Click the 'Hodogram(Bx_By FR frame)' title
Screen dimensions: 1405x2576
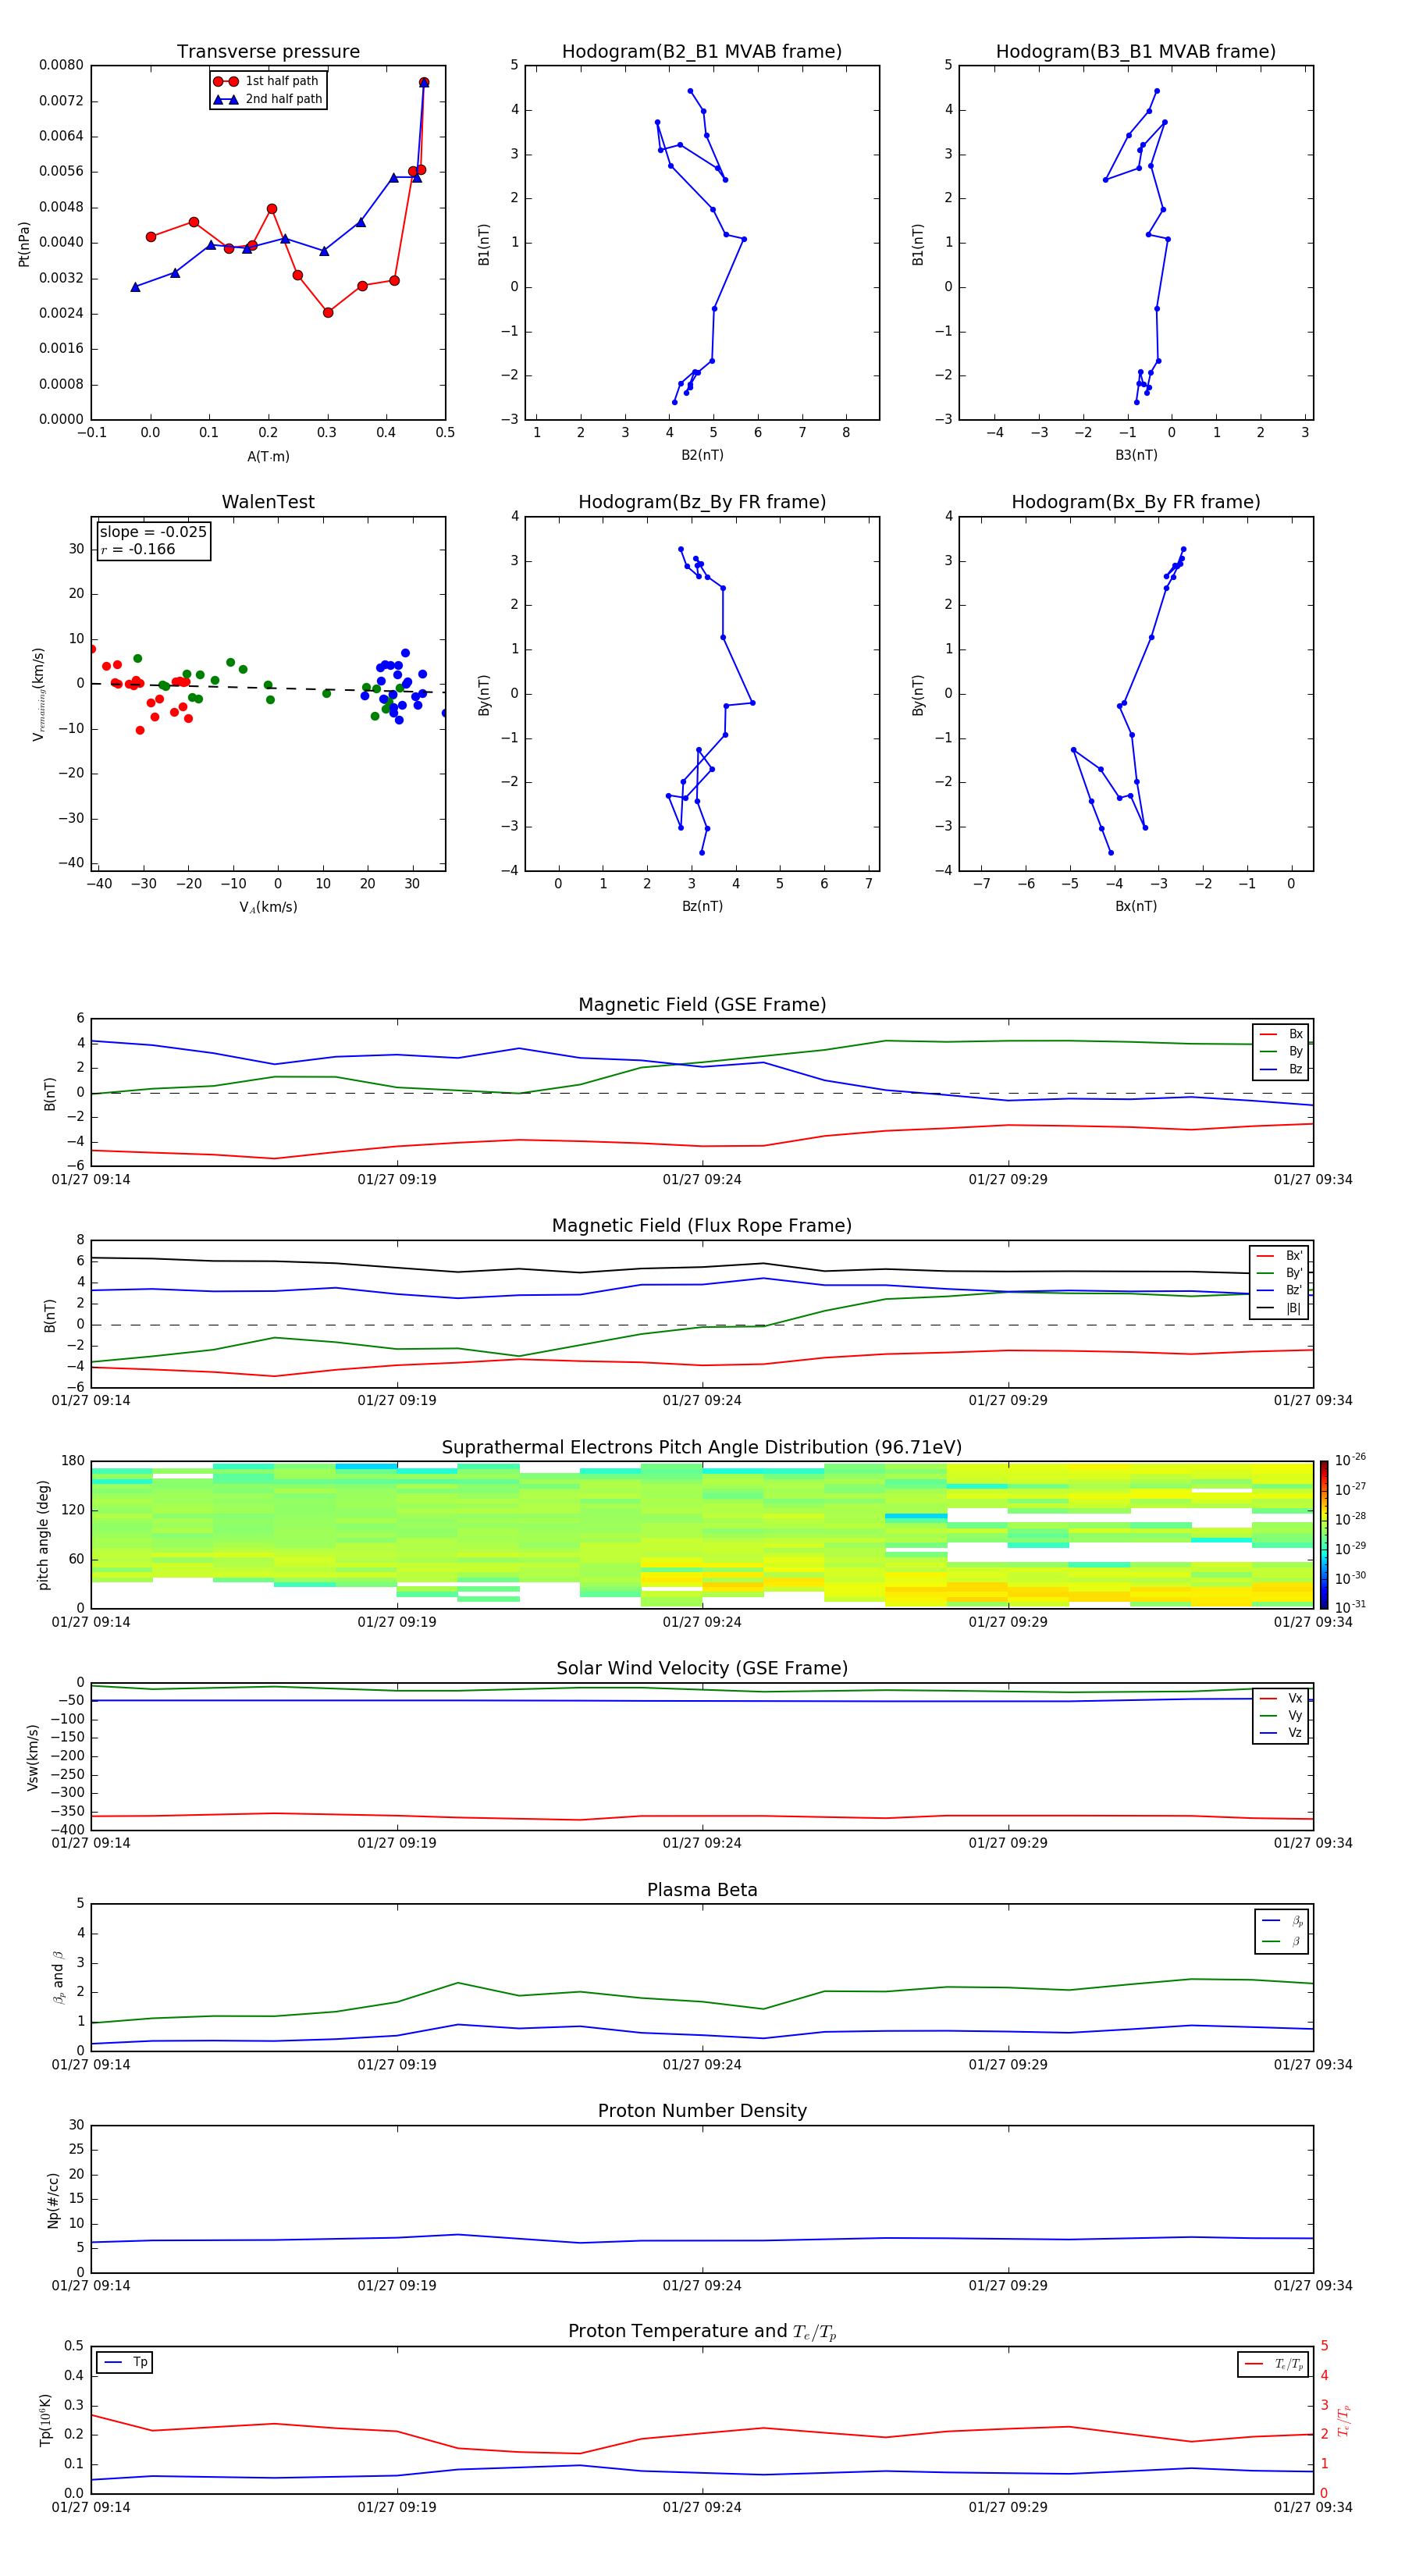(1136, 502)
